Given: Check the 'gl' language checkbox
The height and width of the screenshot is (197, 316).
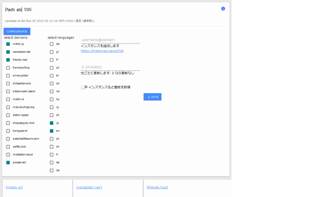Looking at the screenshot, I should (x=51, y=52).
